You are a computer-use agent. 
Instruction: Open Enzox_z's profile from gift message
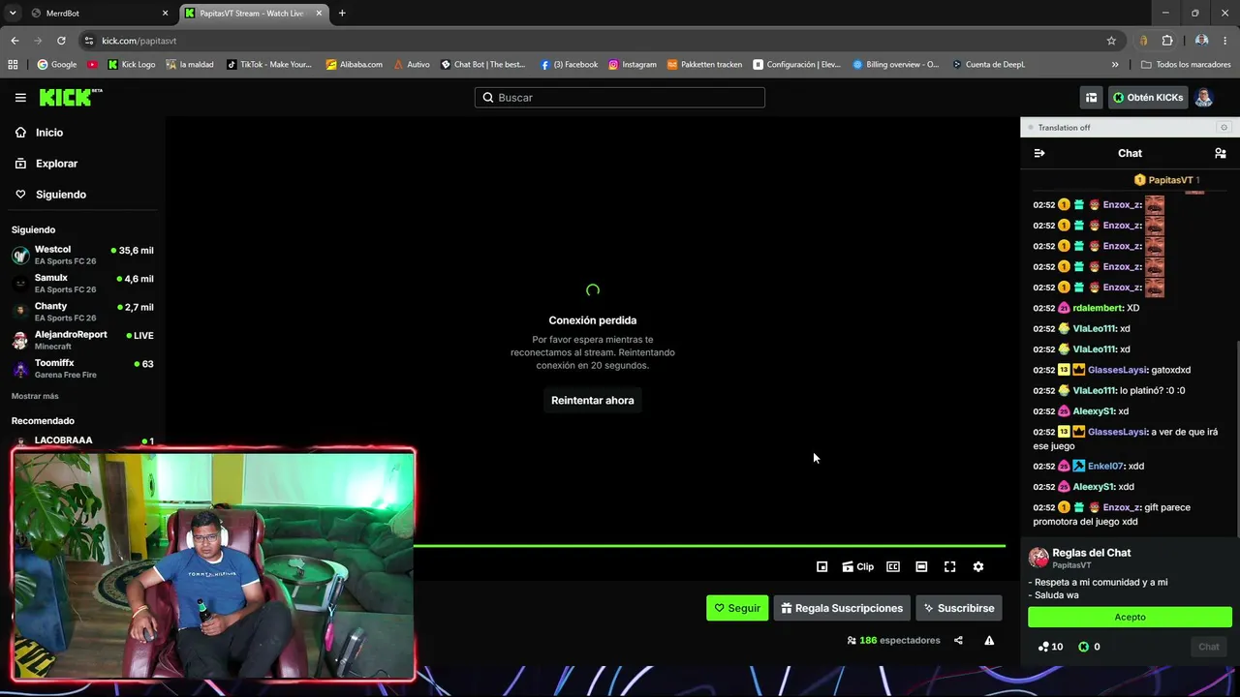pos(1122,507)
